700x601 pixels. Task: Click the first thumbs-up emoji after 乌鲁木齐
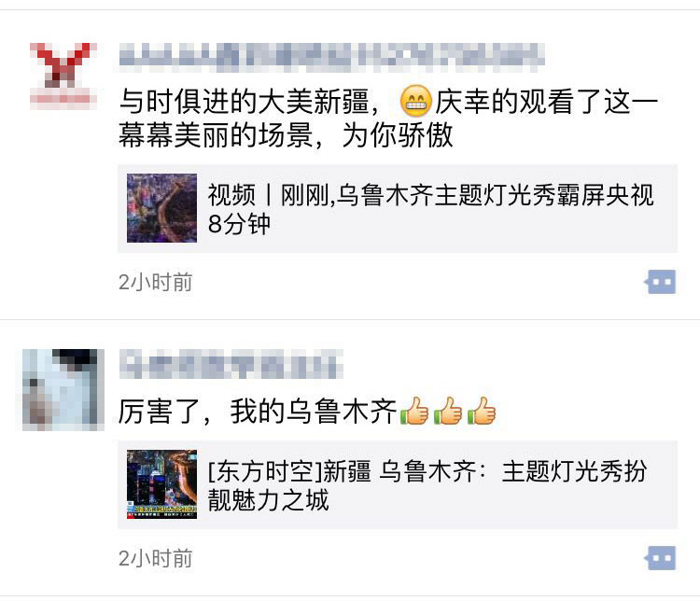[x=414, y=411]
